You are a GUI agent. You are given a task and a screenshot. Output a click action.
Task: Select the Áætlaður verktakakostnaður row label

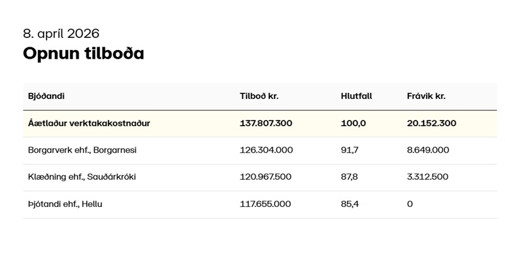89,123
